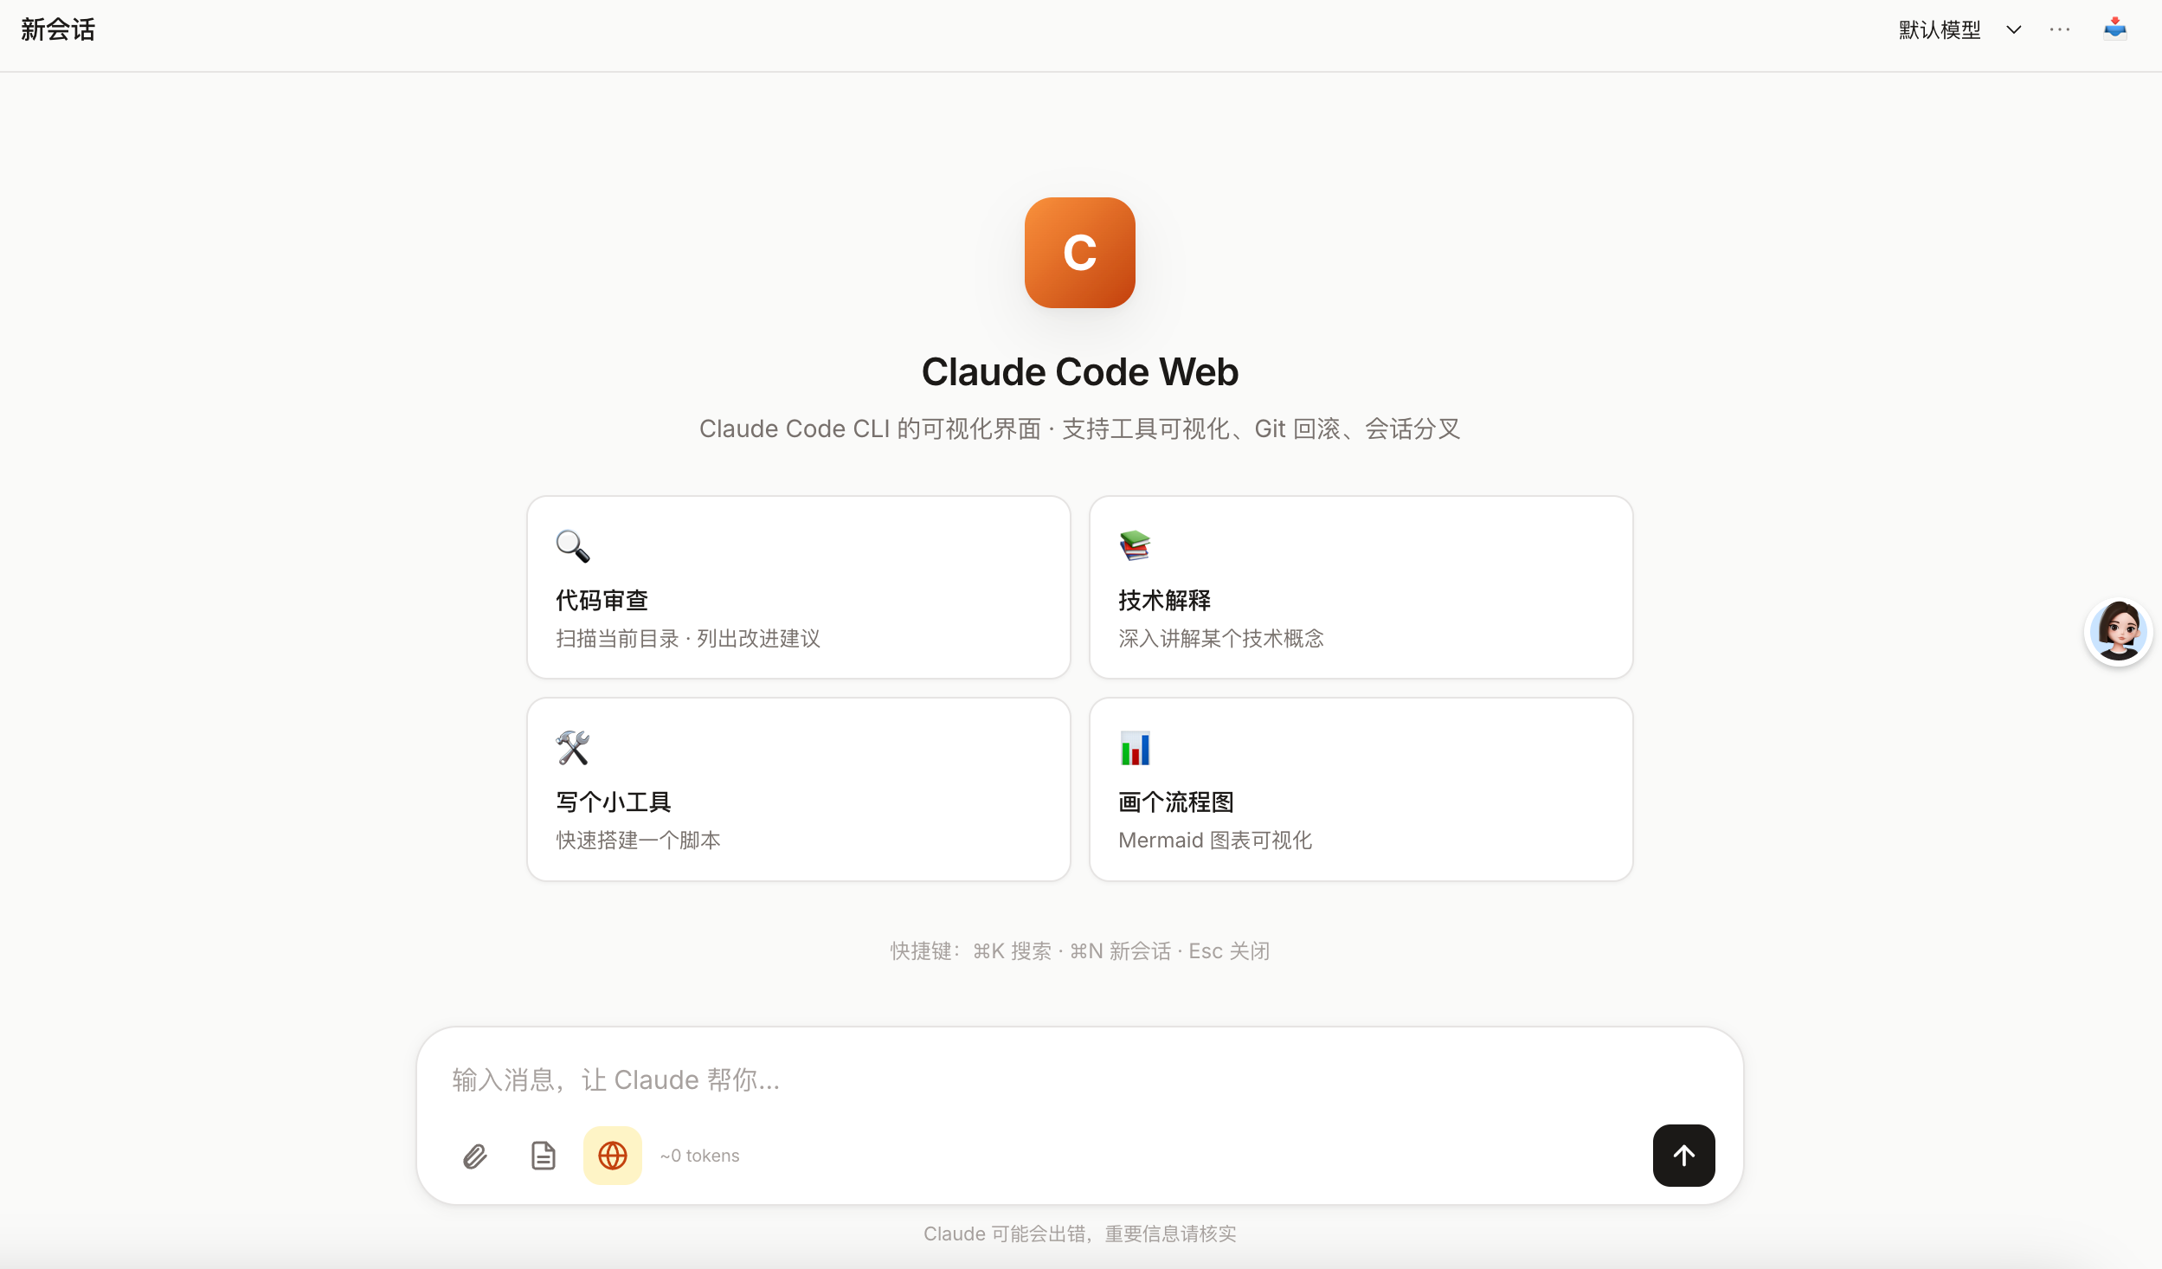
Task: Click the orange Claude Code logo
Action: coord(1079,253)
